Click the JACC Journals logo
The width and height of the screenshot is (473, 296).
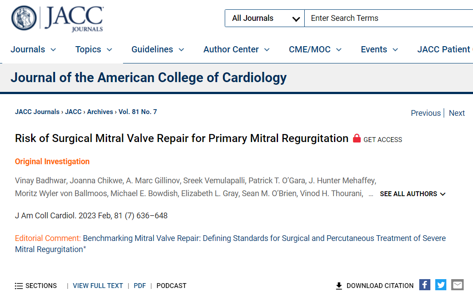click(x=57, y=18)
